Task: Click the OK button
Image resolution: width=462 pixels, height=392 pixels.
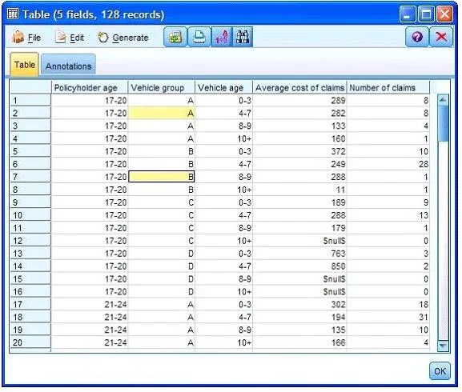Action: pyautogui.click(x=440, y=371)
